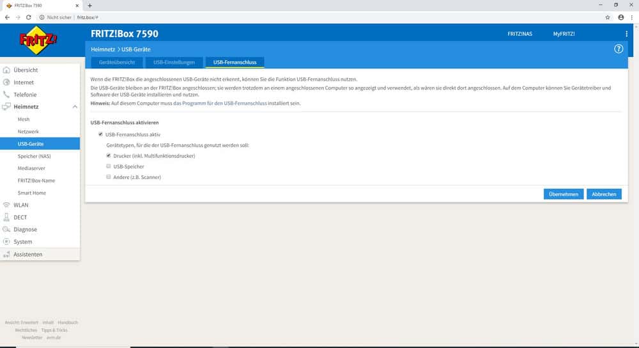Collapse the Heimnetz menu chevron
Viewport: 639px width, 348px height.
pyautogui.click(x=74, y=107)
